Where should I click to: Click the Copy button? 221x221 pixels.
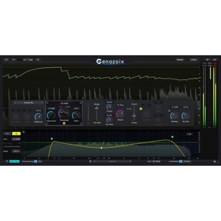click(31, 59)
